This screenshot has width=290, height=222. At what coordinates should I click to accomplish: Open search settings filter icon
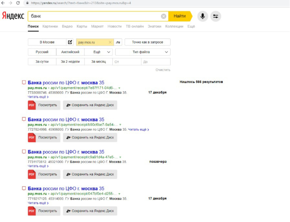(x=216, y=16)
